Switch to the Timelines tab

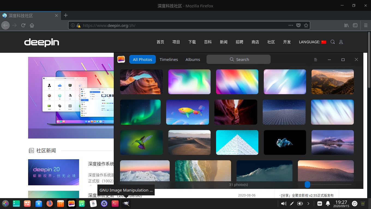click(169, 59)
